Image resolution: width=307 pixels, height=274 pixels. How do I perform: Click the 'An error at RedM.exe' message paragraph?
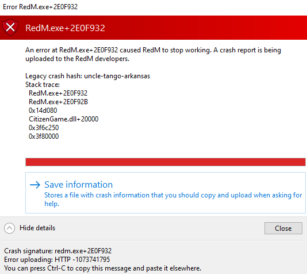pyautogui.click(x=153, y=54)
